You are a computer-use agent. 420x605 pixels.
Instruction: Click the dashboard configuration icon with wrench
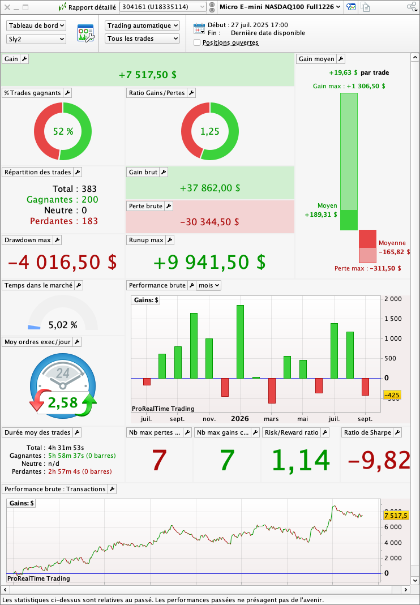click(x=85, y=33)
